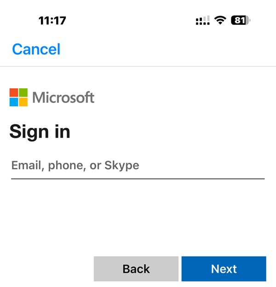Image resolution: width=276 pixels, height=287 pixels.
Task: Tap the 11:17 clock in status bar
Action: tap(52, 20)
